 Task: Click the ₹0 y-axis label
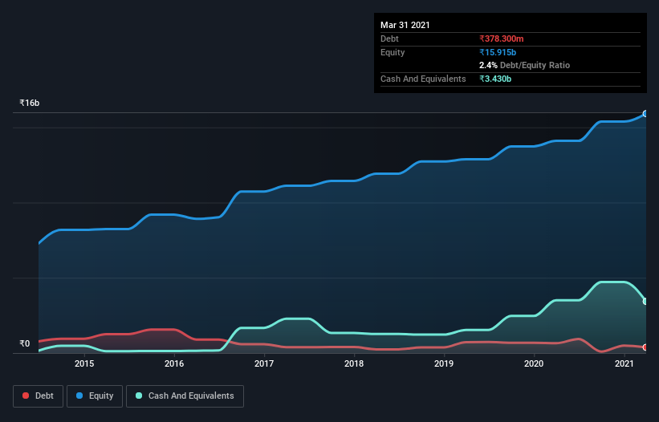pos(25,343)
